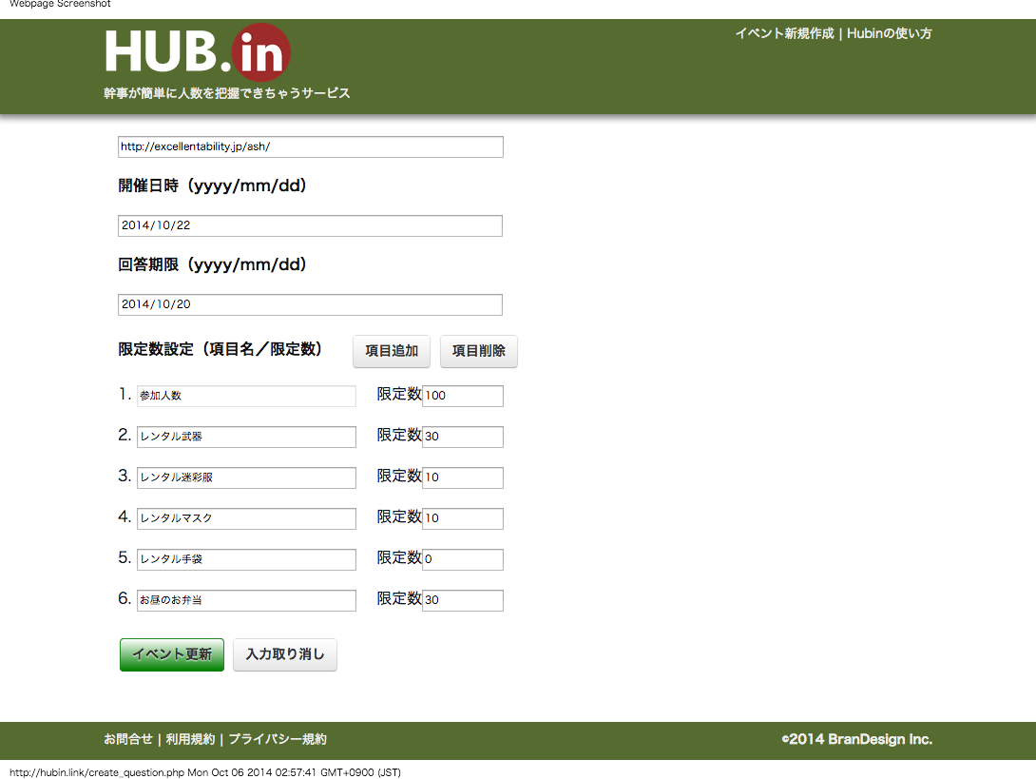Image resolution: width=1036 pixels, height=779 pixels.
Task: Edit the 開催日時 date field
Action: coord(310,225)
